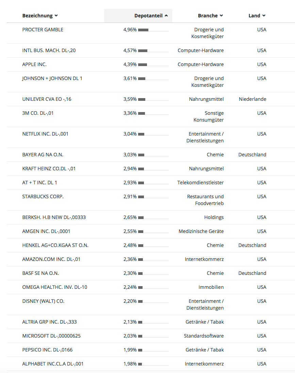295x373 pixels.
Task: Click the MICROSOFT DL-,00000625 entry
Action: [51, 336]
